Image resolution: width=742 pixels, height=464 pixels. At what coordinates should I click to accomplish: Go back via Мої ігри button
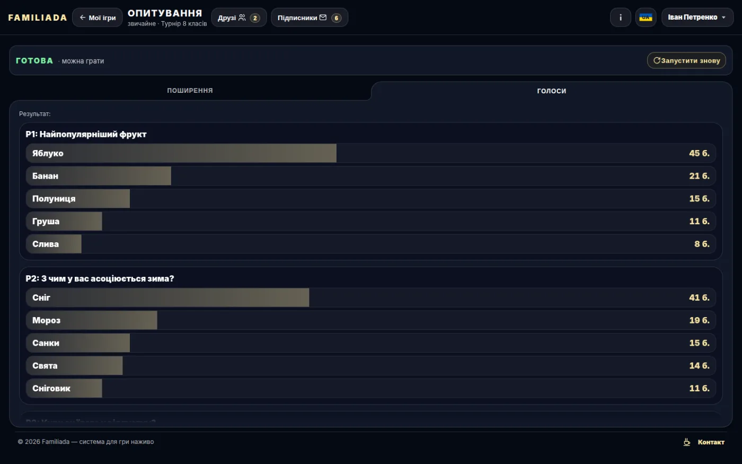[98, 17]
